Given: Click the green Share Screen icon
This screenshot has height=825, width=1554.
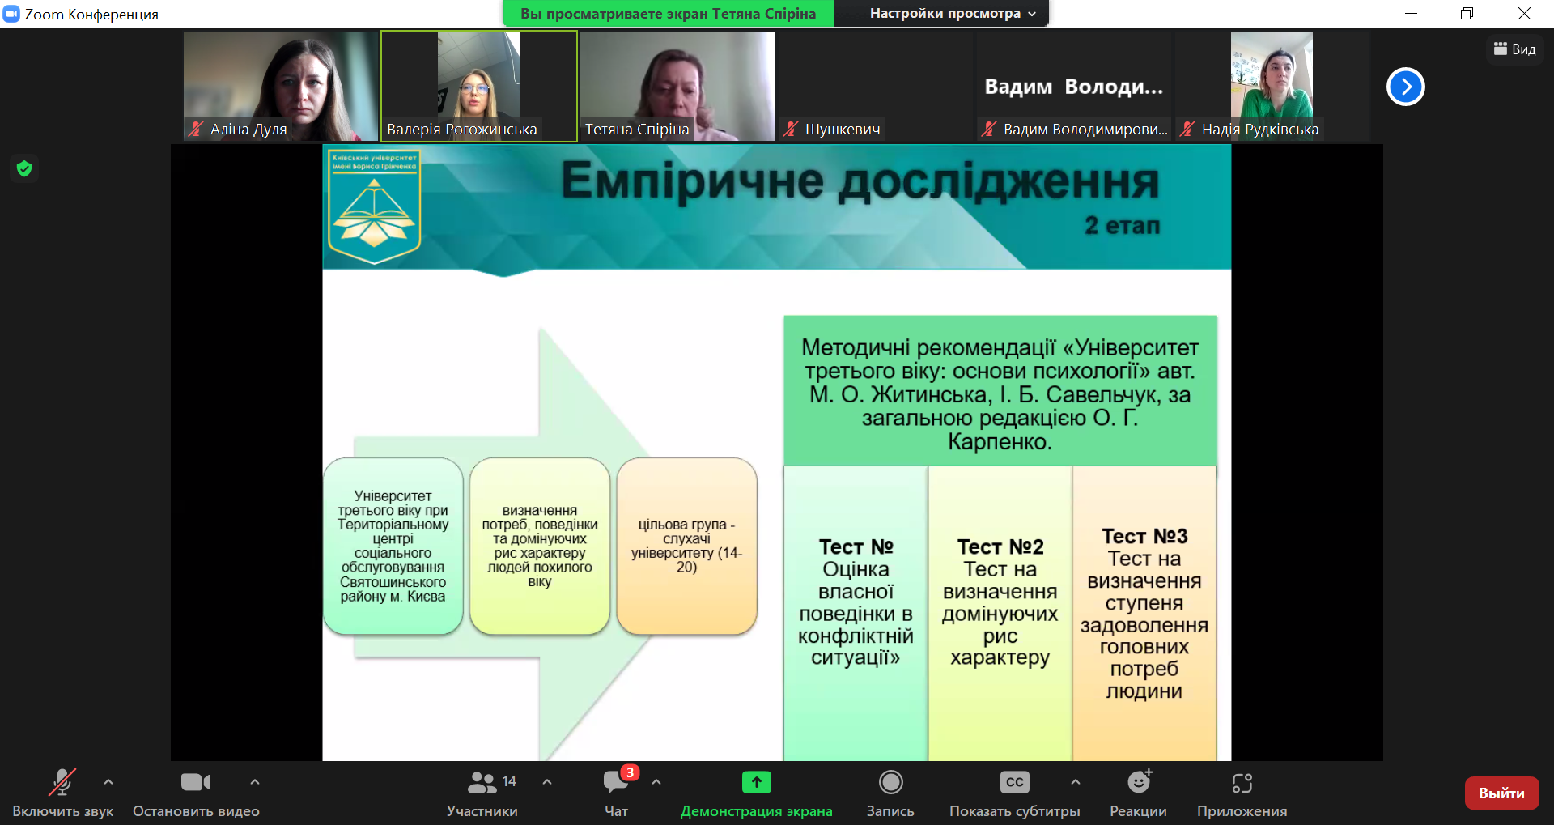Looking at the screenshot, I should tap(756, 783).
